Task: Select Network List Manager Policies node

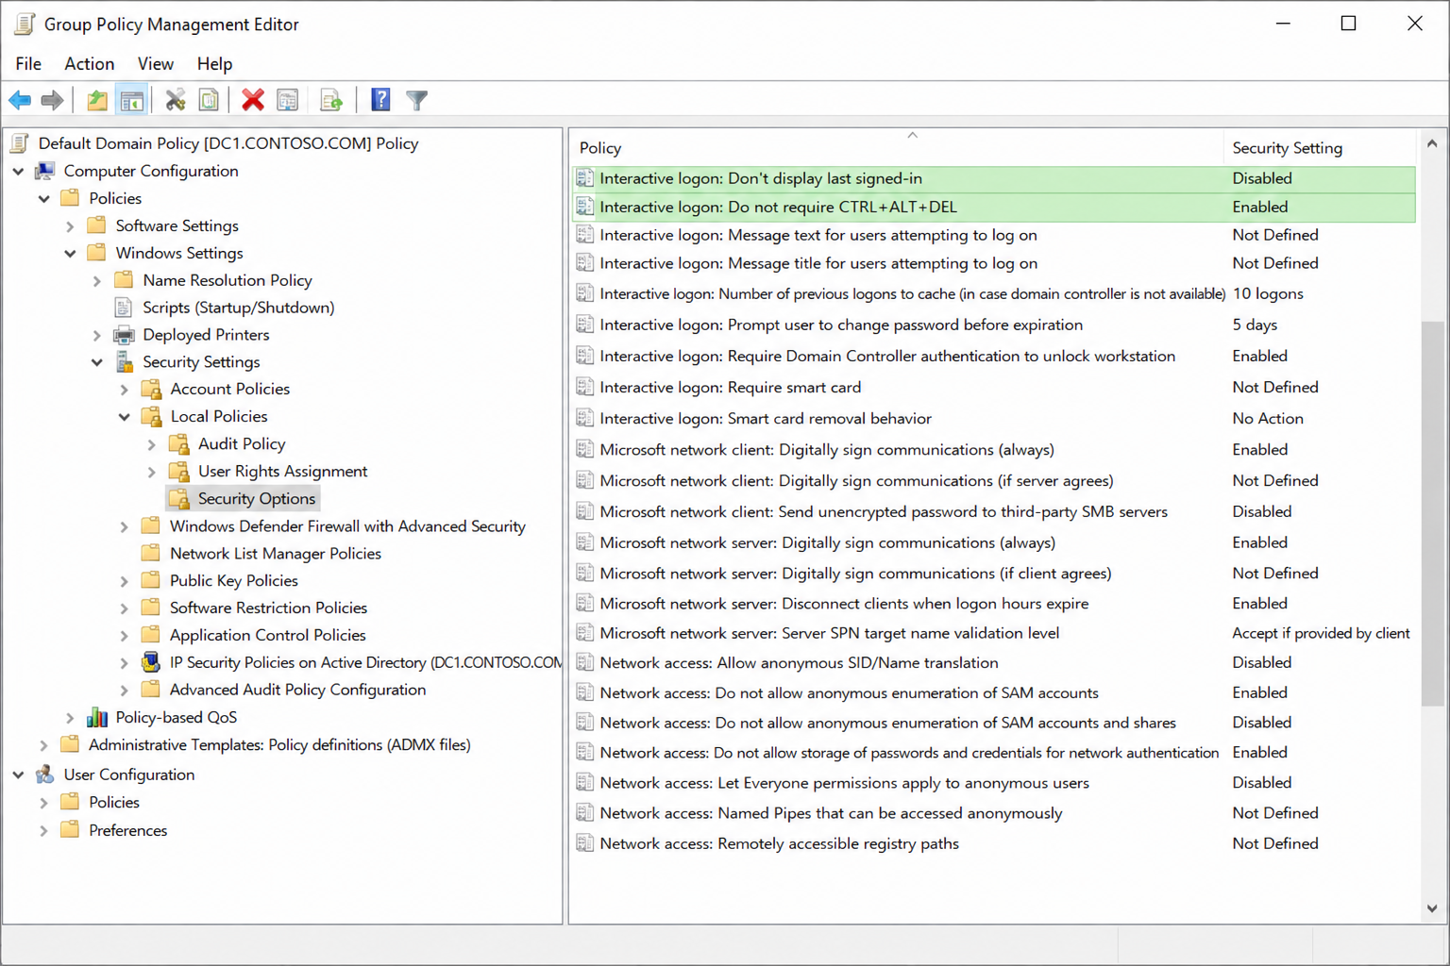Action: (x=276, y=554)
